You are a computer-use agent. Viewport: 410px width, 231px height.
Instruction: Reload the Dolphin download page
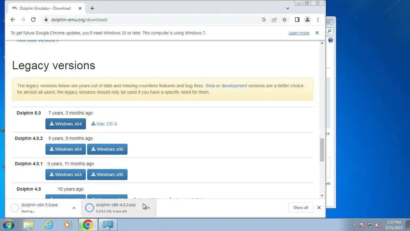[x=33, y=20]
